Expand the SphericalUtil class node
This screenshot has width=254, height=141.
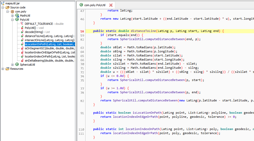pyautogui.click(x=12, y=65)
